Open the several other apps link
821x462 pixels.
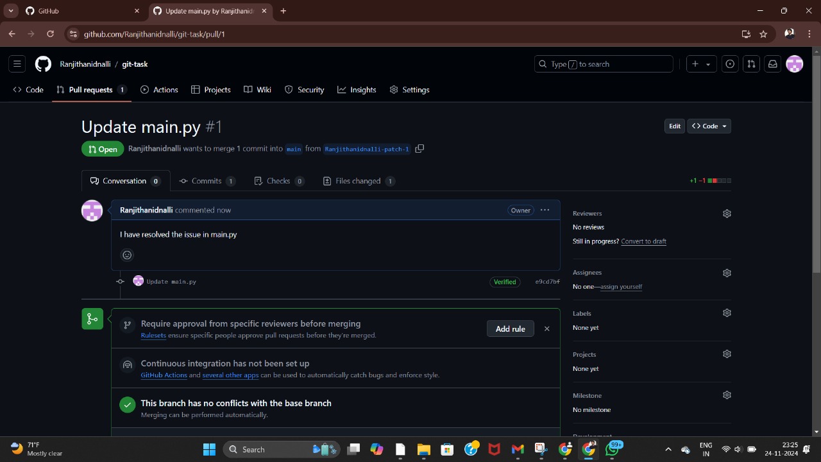tap(230, 375)
